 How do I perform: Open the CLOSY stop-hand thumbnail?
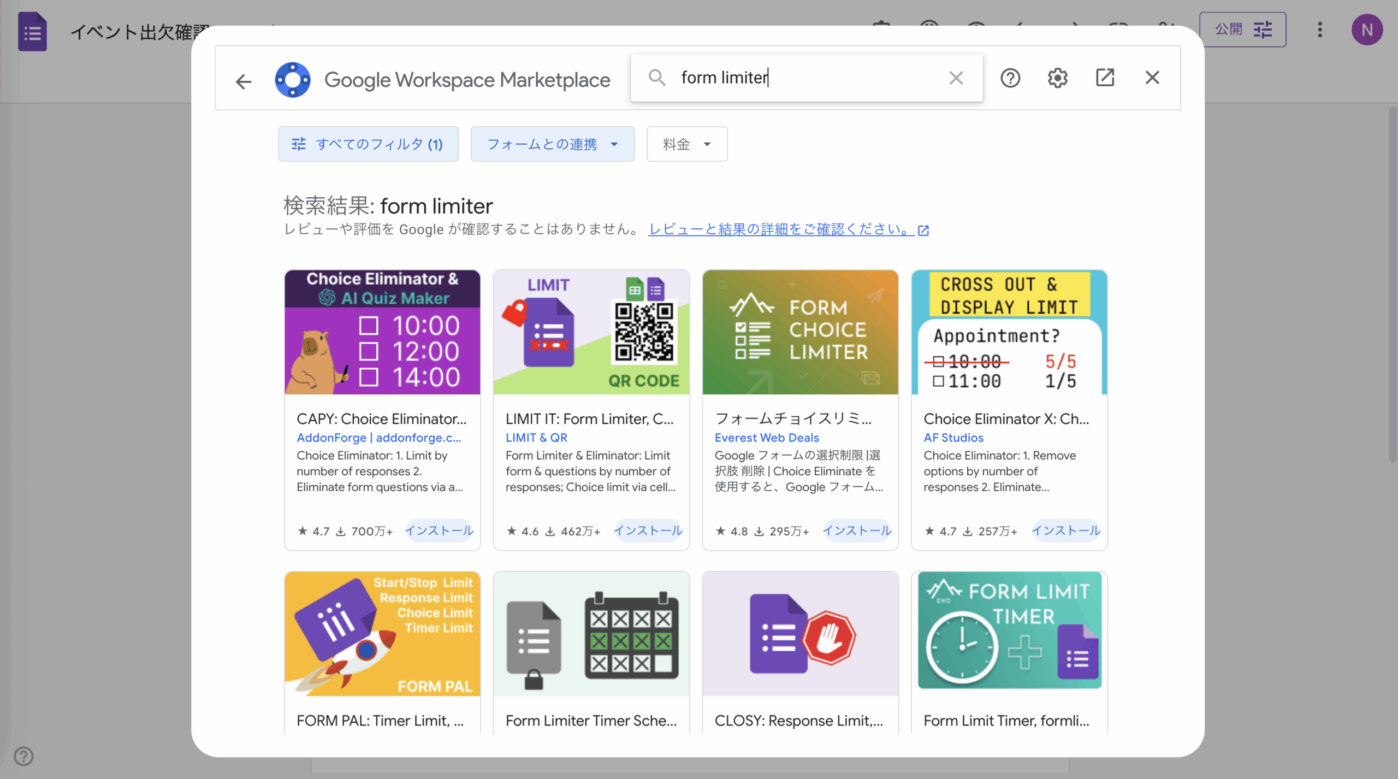point(801,634)
